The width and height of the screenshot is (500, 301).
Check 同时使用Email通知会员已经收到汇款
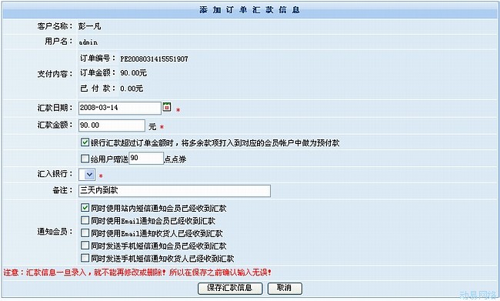85,220
